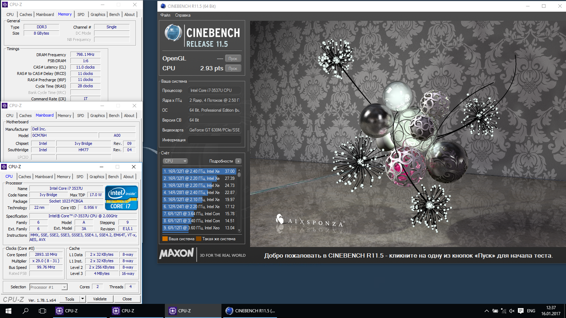
Task: Click the CINEBENCH title bar app icon
Action: (x=163, y=6)
